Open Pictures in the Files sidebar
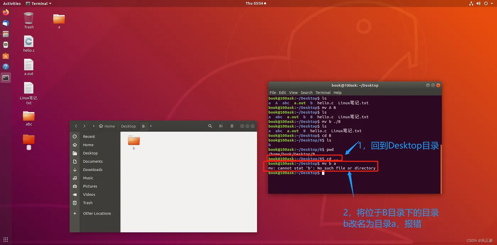 (x=95, y=186)
